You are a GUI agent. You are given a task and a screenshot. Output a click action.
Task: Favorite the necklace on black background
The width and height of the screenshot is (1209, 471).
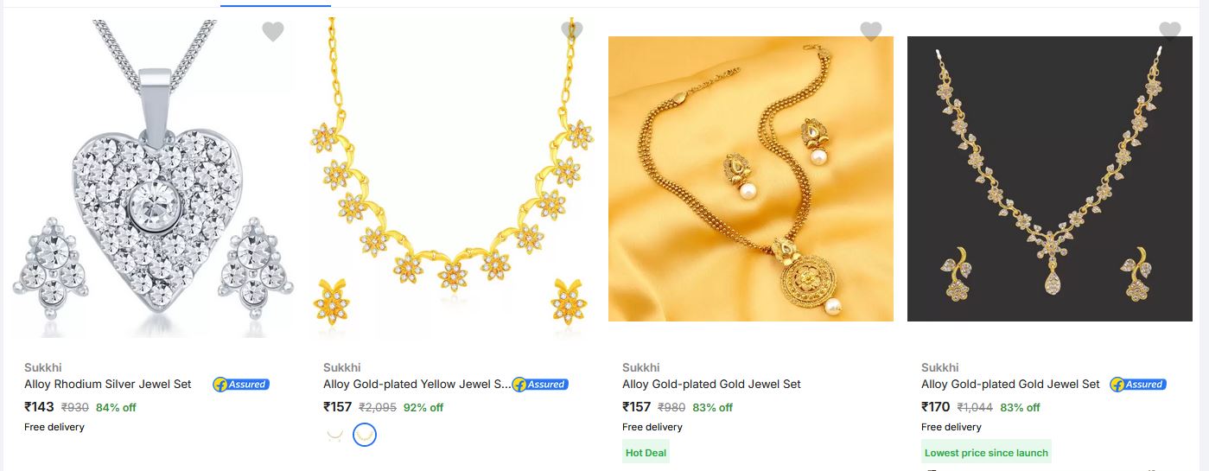point(1170,31)
